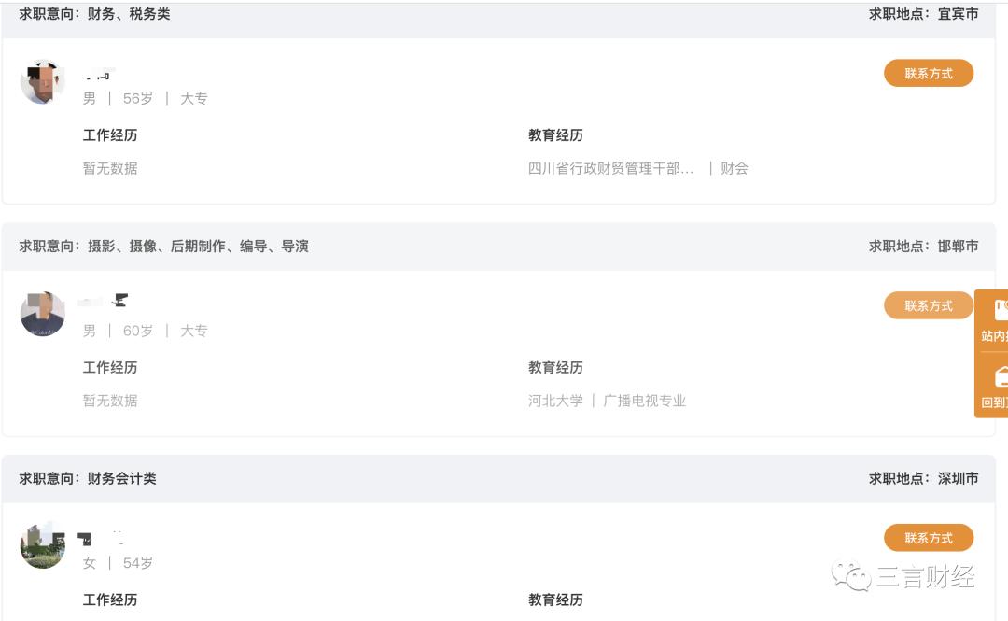The height and width of the screenshot is (621, 1008).
Task: Select the 求职意向 财务会计类 header
Action: click(x=91, y=479)
